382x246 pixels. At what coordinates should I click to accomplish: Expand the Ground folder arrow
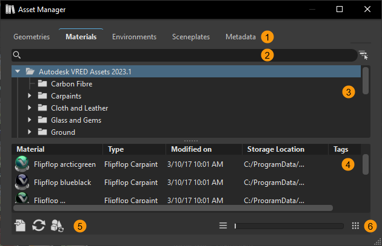[x=30, y=132]
